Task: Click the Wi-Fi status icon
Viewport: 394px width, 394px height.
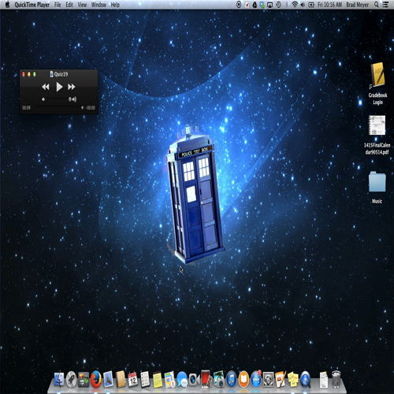Action: coord(295,5)
